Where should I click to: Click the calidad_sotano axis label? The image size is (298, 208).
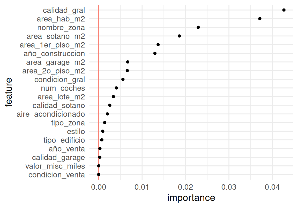tap(59, 105)
